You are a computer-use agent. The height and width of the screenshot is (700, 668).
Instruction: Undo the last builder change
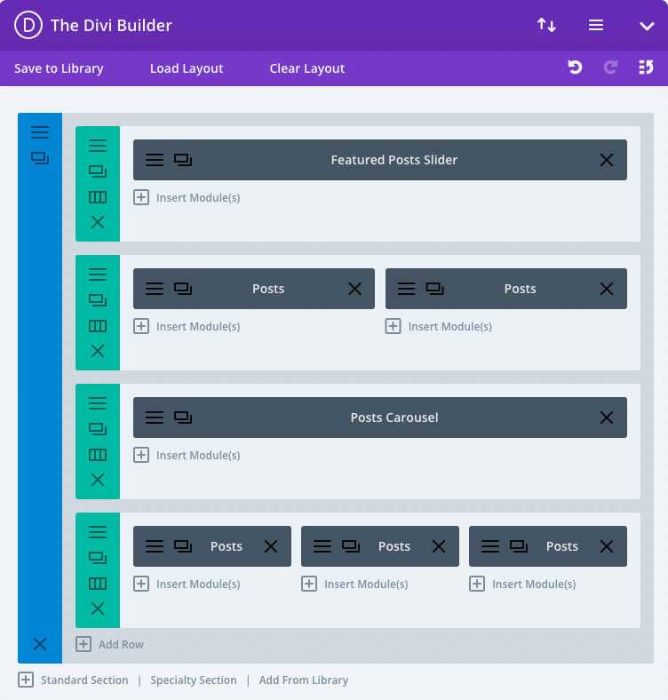click(575, 68)
